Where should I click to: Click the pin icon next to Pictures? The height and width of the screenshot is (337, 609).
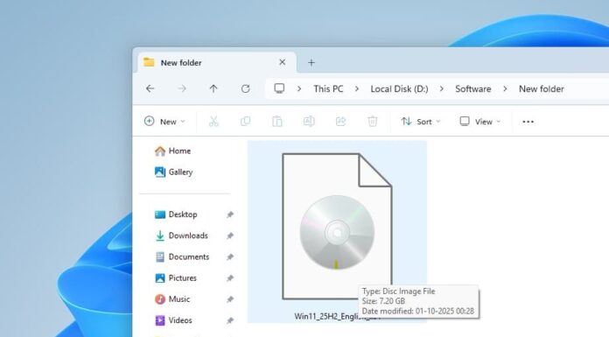click(230, 278)
